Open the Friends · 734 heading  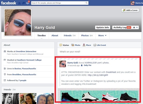tap(10, 90)
